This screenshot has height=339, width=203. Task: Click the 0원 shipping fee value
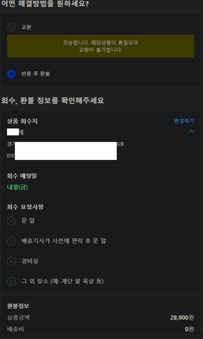click(189, 329)
